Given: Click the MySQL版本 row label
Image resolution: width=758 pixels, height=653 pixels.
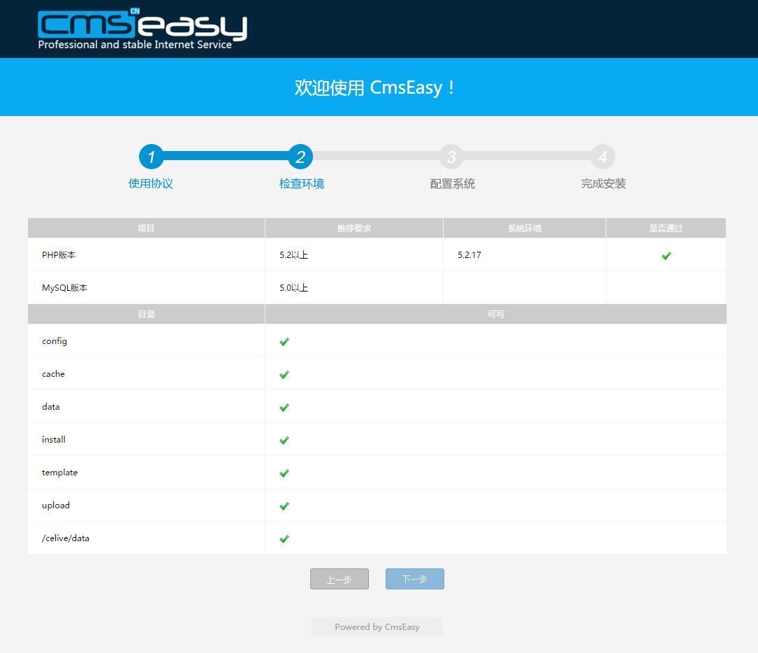Looking at the screenshot, I should click(64, 288).
